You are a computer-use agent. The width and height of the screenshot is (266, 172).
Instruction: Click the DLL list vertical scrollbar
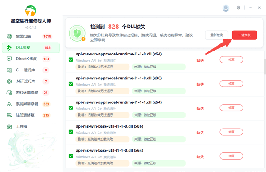click(x=265, y=67)
